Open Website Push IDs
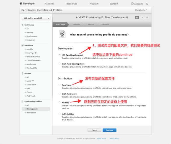Screen dimensions: 171x144 click(33, 57)
